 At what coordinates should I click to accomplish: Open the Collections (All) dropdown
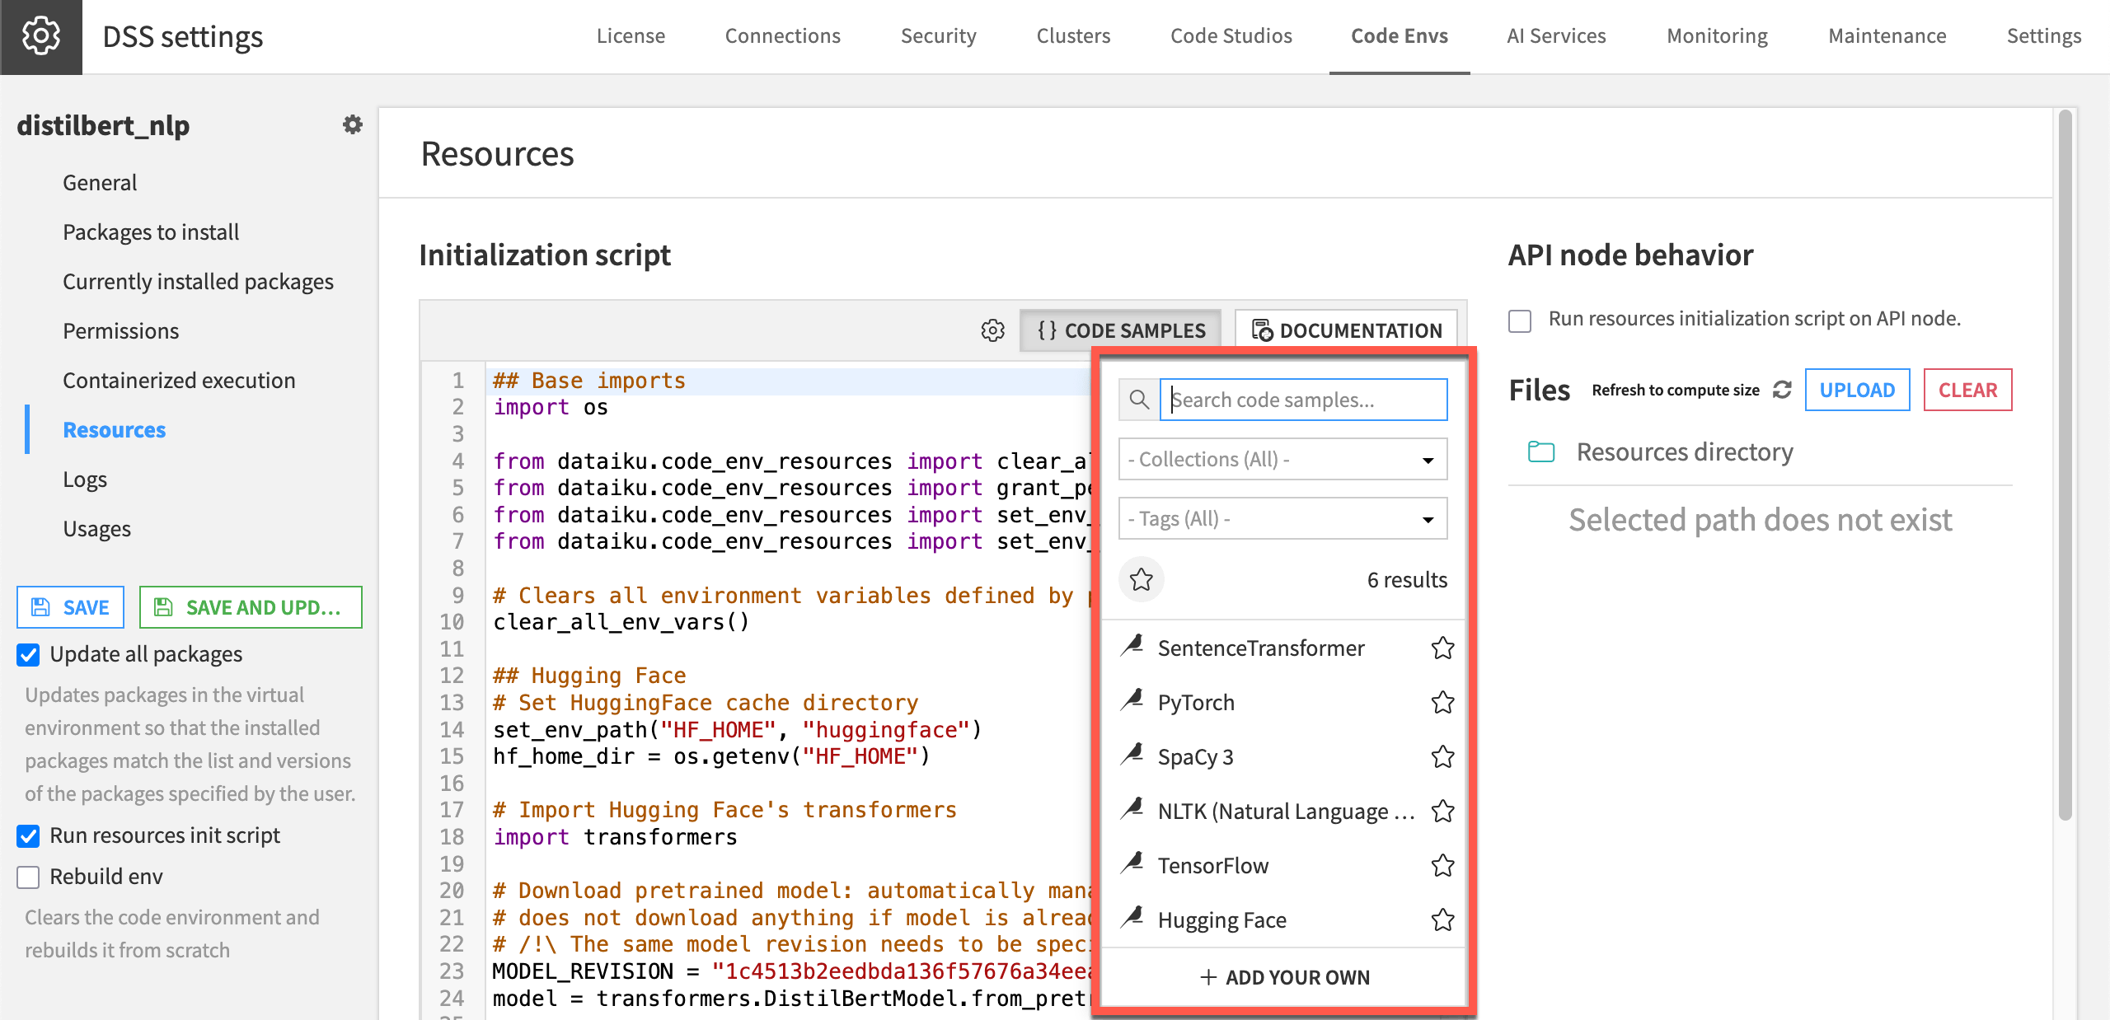click(1282, 459)
